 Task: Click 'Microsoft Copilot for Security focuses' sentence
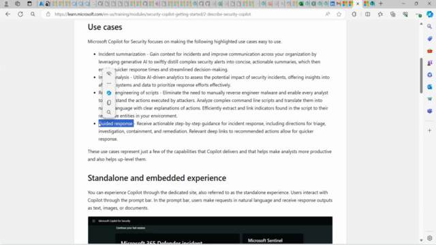185,42
